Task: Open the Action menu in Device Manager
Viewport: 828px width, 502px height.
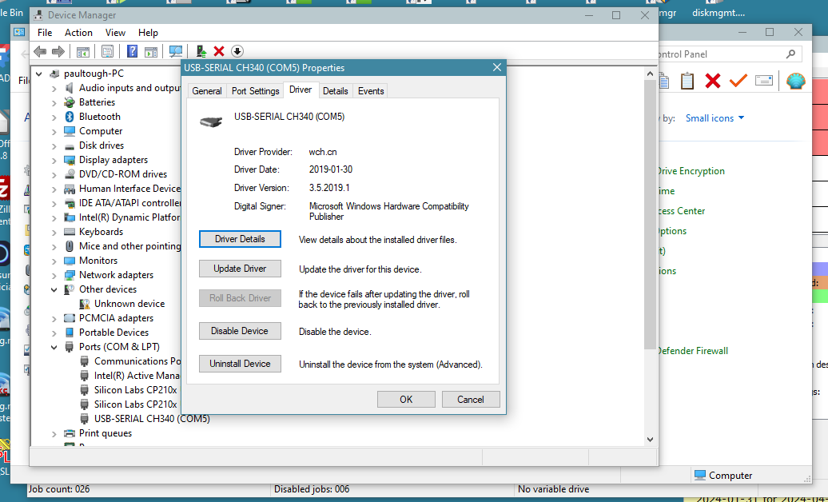Action: pos(78,33)
